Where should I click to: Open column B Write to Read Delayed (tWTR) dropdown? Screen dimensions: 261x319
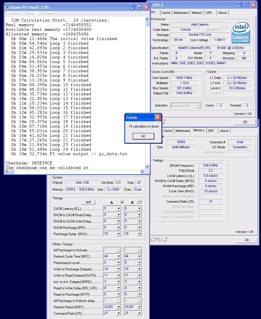tap(139, 275)
